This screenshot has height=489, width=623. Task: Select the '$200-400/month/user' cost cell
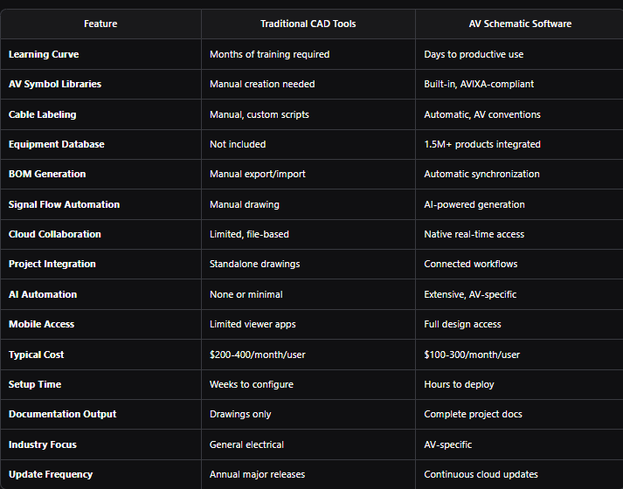258,355
